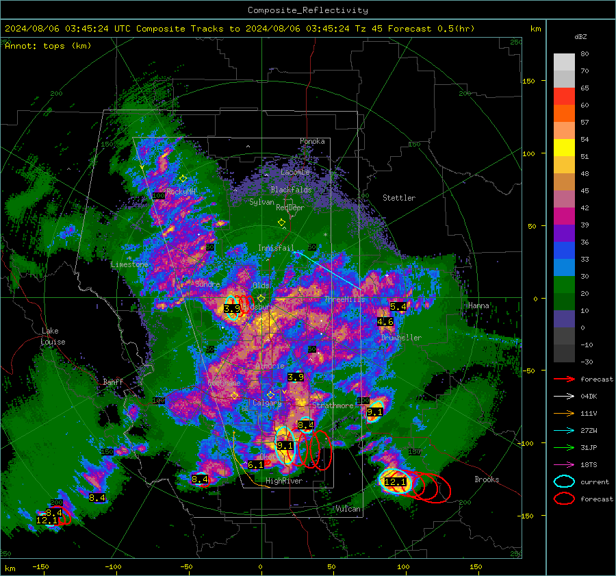
Task: Click the 3.9 storm label beside Didsbury
Action: 232,308
